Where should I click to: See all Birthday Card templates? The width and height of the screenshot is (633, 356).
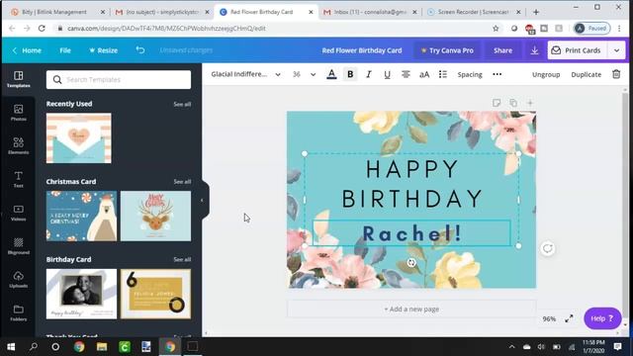pyautogui.click(x=182, y=259)
